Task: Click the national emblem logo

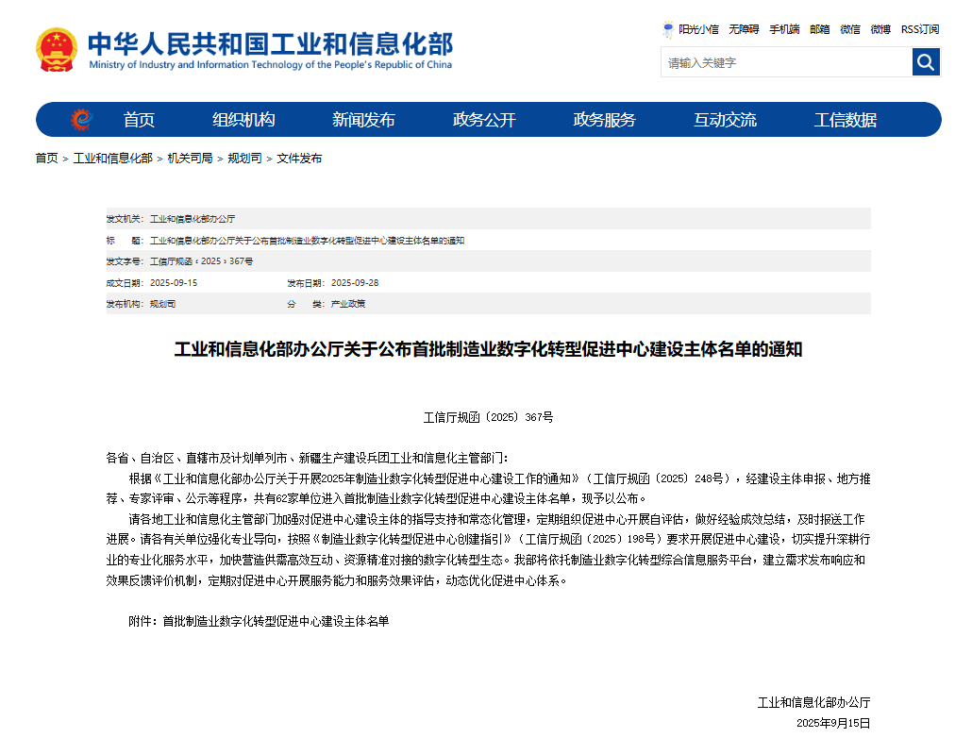Action: coord(58,50)
